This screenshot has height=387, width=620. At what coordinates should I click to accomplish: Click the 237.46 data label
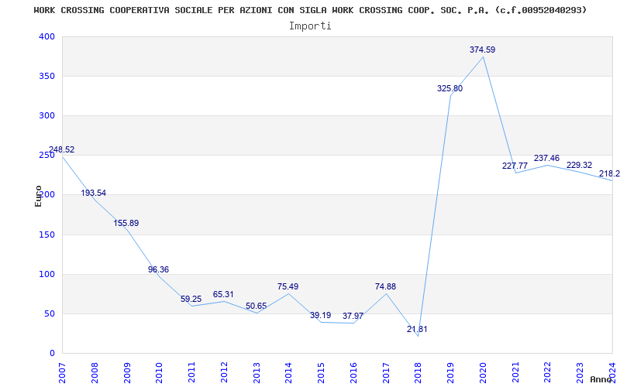click(x=547, y=158)
